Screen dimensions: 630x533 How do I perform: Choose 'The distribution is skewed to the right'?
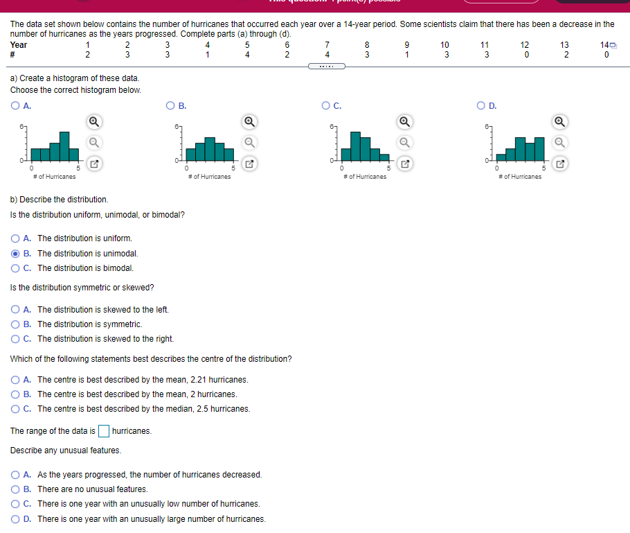[x=13, y=338]
